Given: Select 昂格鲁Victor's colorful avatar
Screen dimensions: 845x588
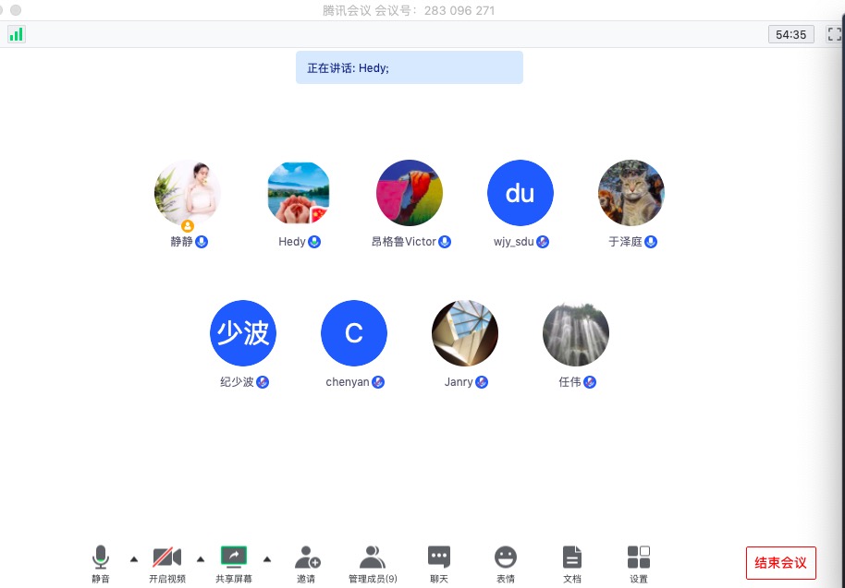Looking at the screenshot, I should (x=410, y=193).
